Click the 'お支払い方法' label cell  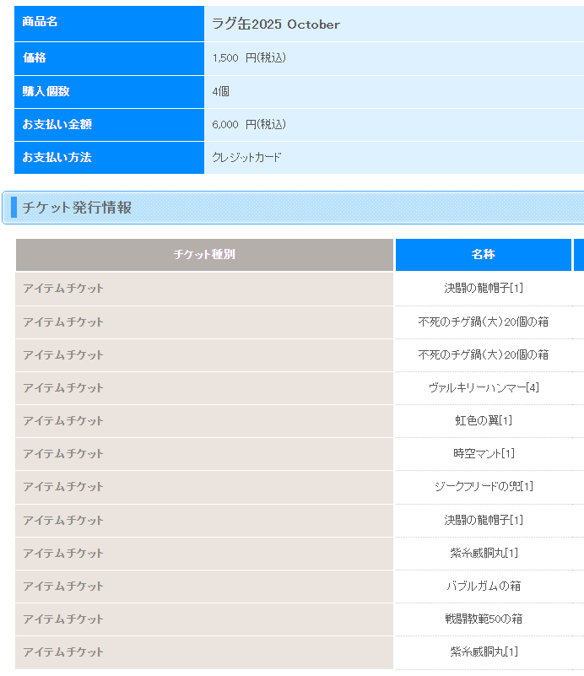(109, 157)
